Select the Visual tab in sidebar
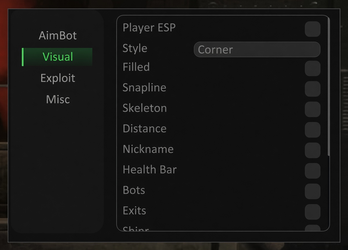Screen dimensions: 348x250 57,57
